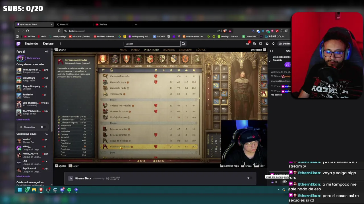Open Twitch notifications inbox with red badge

pyautogui.click(x=248, y=43)
